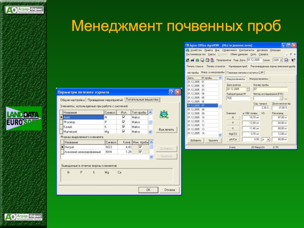
Task: Open the Сезон 2005 dropdown
Action: point(281,60)
